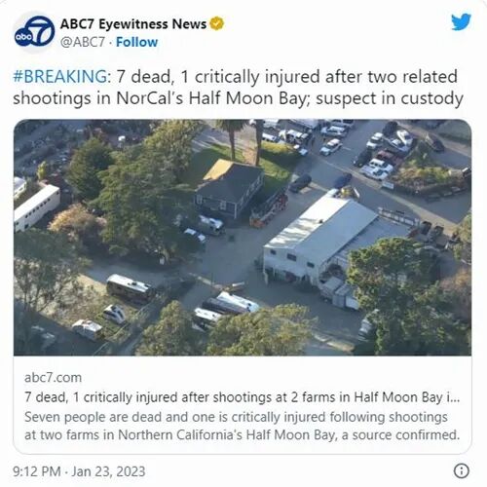Click the 'Seven people are dead' description
487x487 pixels.
point(243,426)
